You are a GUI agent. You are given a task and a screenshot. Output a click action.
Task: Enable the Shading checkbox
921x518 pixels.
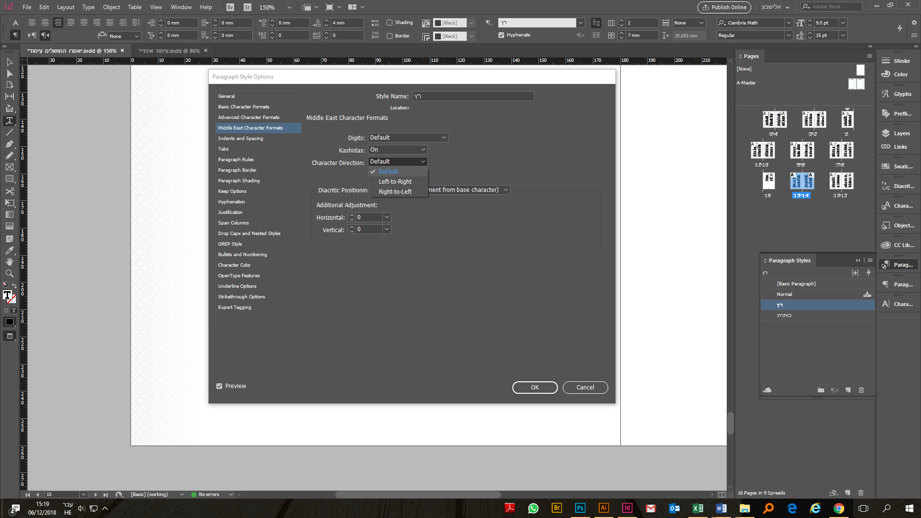click(x=390, y=23)
